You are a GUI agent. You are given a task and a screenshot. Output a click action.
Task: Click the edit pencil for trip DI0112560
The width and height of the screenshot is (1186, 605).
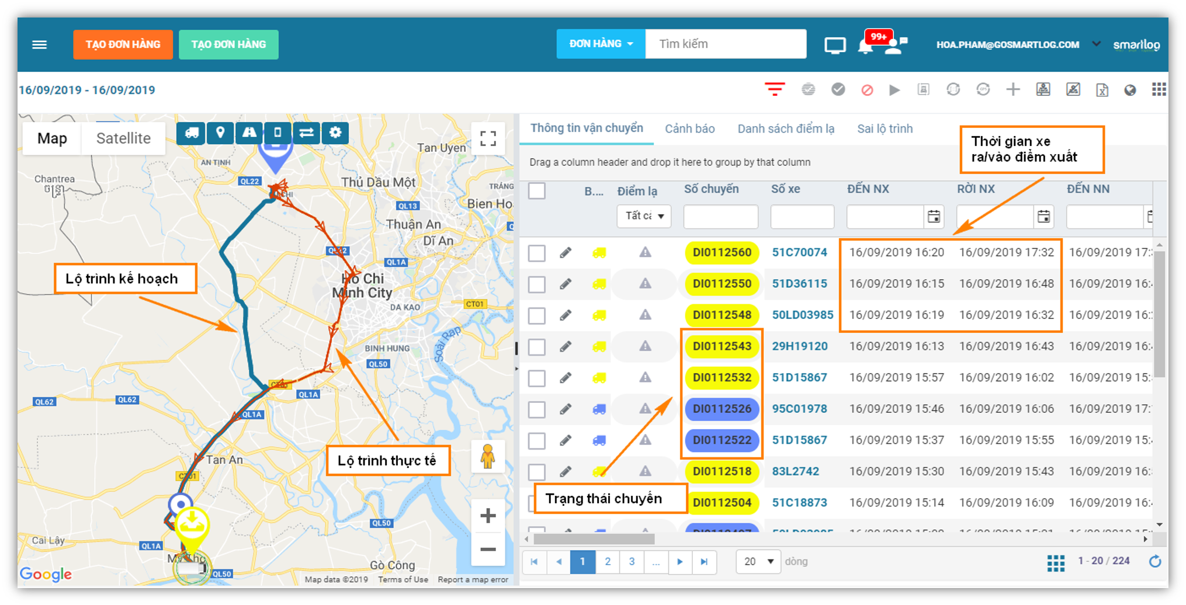click(x=565, y=252)
